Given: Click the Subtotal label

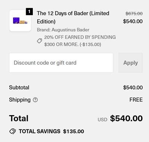Looking at the screenshot, I should coord(19,87).
